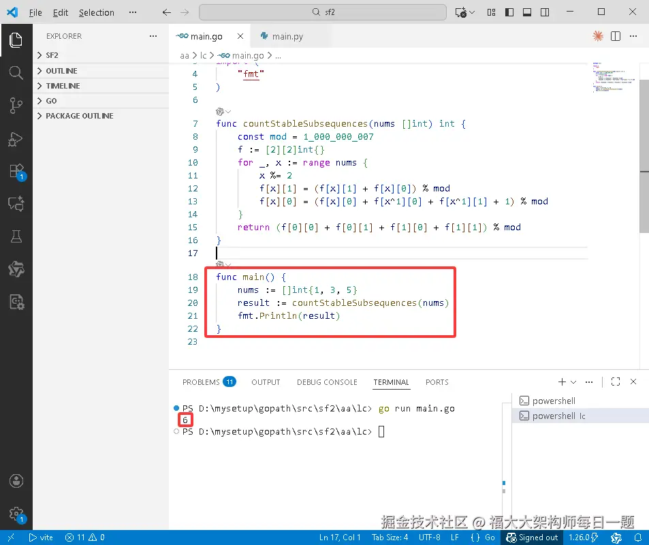The width and height of the screenshot is (649, 545).
Task: Open the Explorer view in activity bar
Action: pos(16,40)
